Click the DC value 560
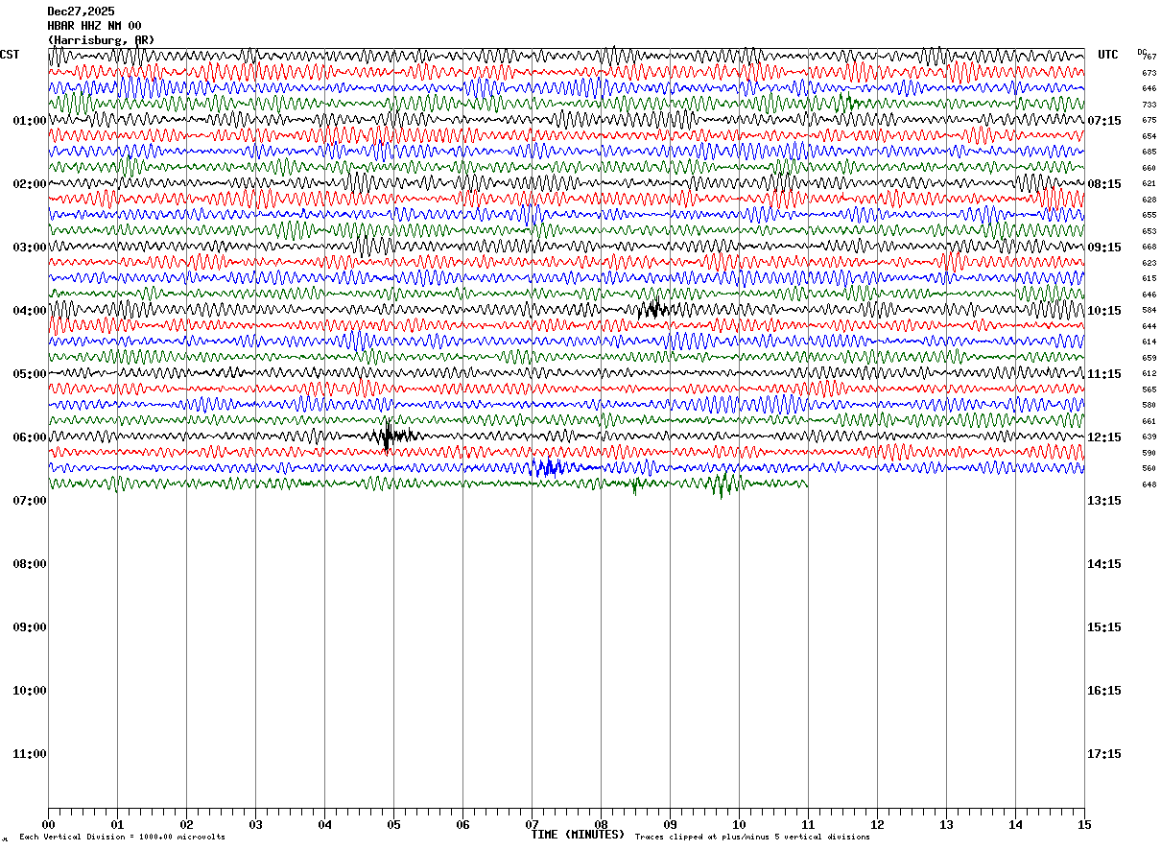The width and height of the screenshot is (1161, 850). tap(1149, 469)
